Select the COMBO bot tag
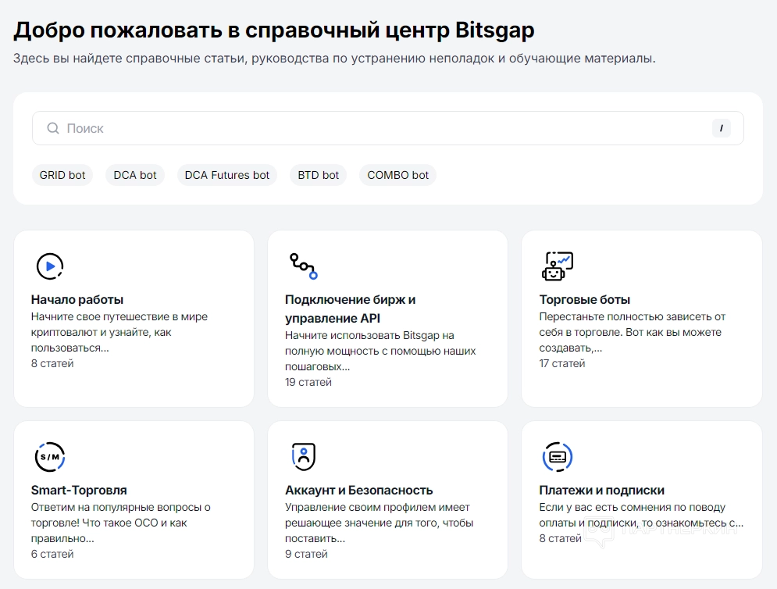Viewport: 777px width, 589px height. point(398,175)
